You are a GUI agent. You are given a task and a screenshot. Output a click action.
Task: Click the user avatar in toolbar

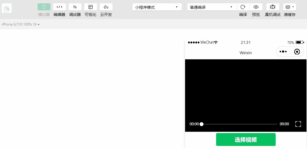pyautogui.click(x=7, y=8)
